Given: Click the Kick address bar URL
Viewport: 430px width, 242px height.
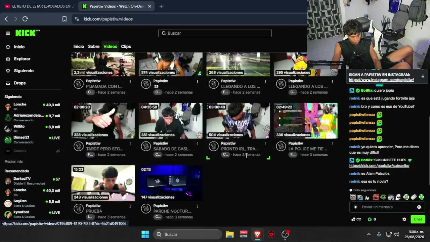Looking at the screenshot, I should coord(108,19).
